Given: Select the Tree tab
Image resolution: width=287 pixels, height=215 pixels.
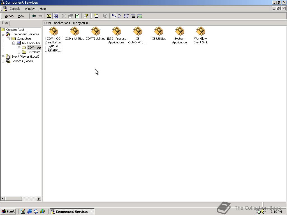Looking at the screenshot, I should coord(5,23).
